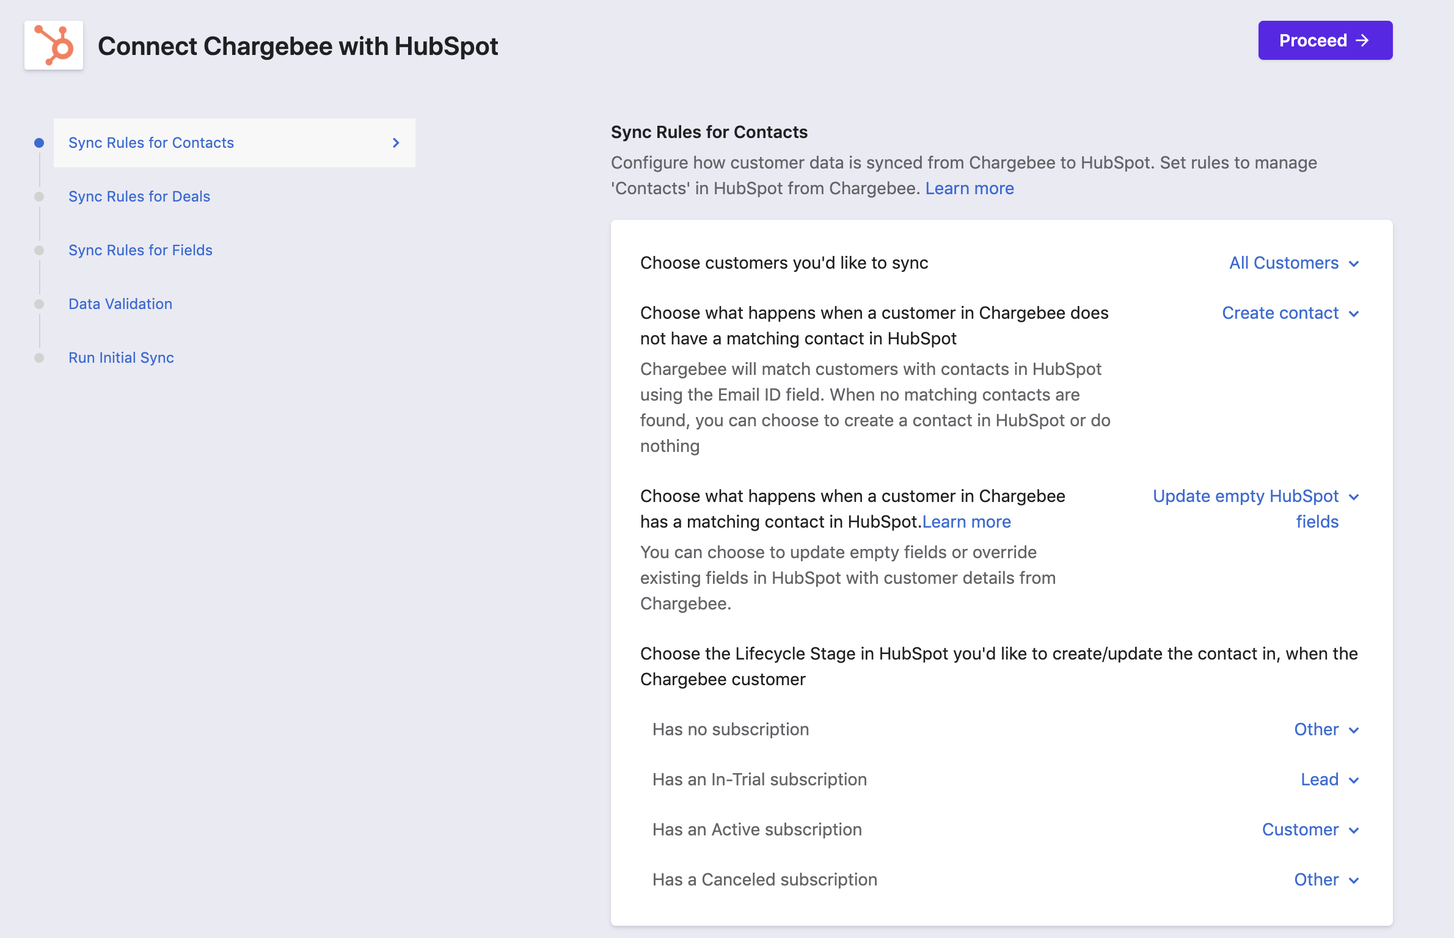Expand the Customer dropdown for Active subscription

point(1310,830)
